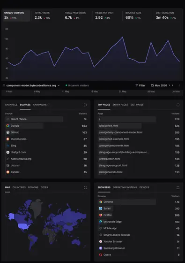Open the /design/worlds.html page row
This screenshot has width=185, height=263.
point(139,172)
